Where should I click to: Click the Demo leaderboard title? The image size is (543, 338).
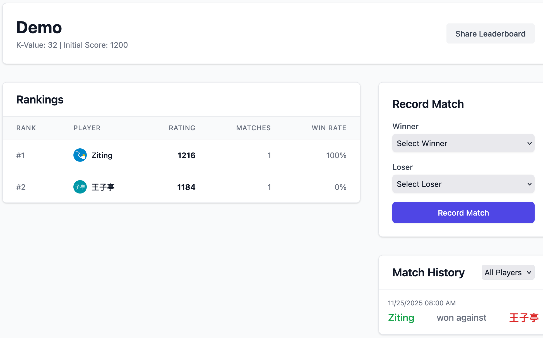tap(39, 28)
